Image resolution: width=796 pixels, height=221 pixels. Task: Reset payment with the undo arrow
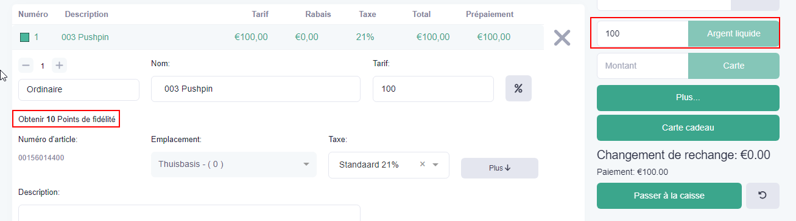click(763, 195)
